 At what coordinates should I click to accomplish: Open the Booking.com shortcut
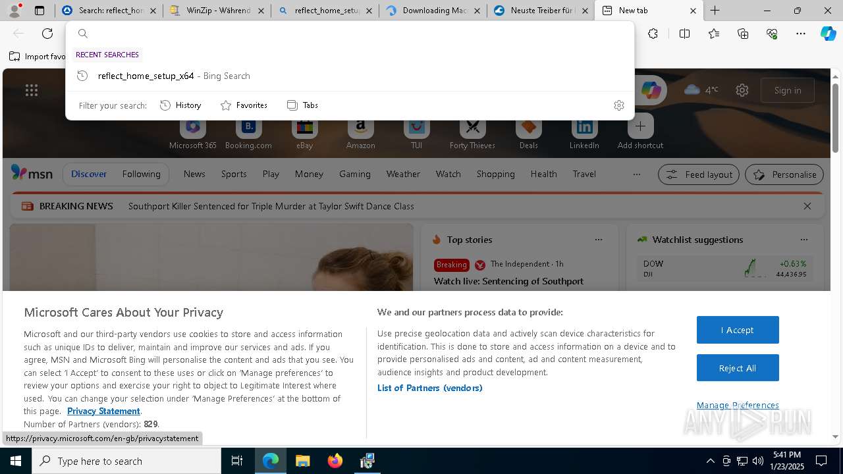click(248, 134)
